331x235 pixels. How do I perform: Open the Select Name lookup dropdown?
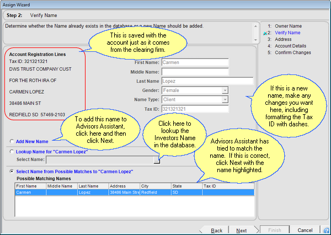(x=157, y=160)
